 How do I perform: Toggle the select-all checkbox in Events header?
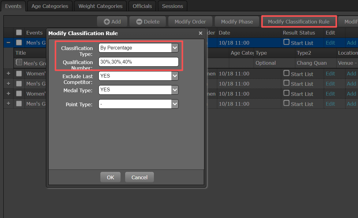(x=19, y=33)
